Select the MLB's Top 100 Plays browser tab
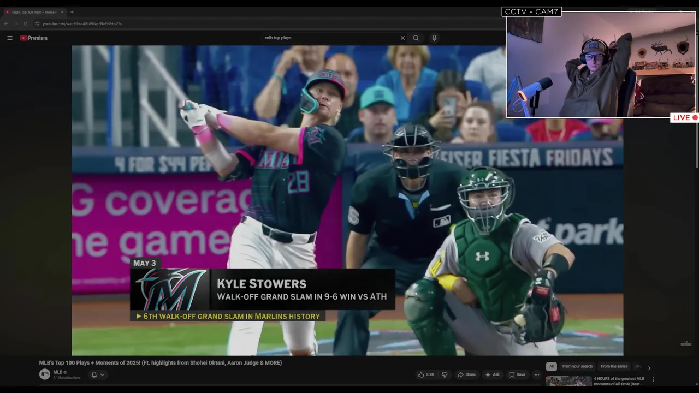 click(x=34, y=12)
